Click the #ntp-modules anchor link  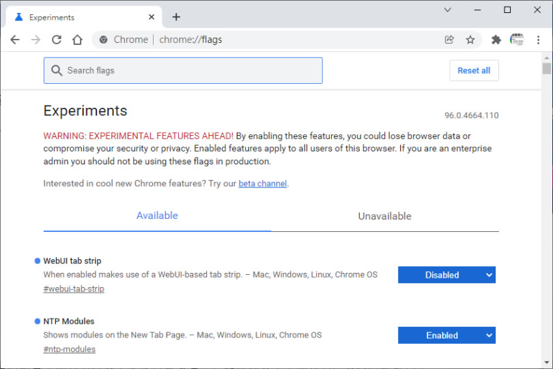pos(70,349)
